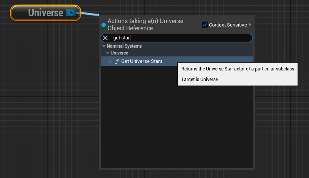Click the function icon beside Get Universe Stars

click(117, 61)
